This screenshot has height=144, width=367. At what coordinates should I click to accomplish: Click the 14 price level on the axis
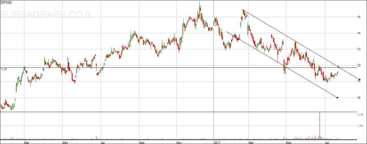(359, 33)
